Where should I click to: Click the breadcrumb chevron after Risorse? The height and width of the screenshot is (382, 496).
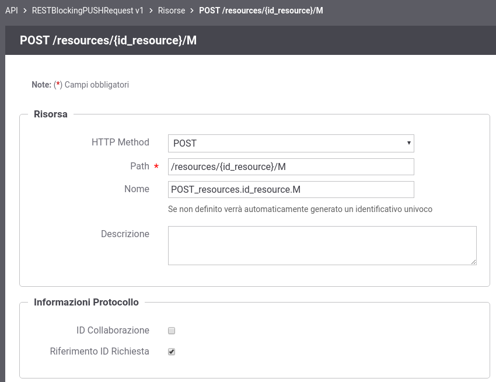click(x=192, y=11)
